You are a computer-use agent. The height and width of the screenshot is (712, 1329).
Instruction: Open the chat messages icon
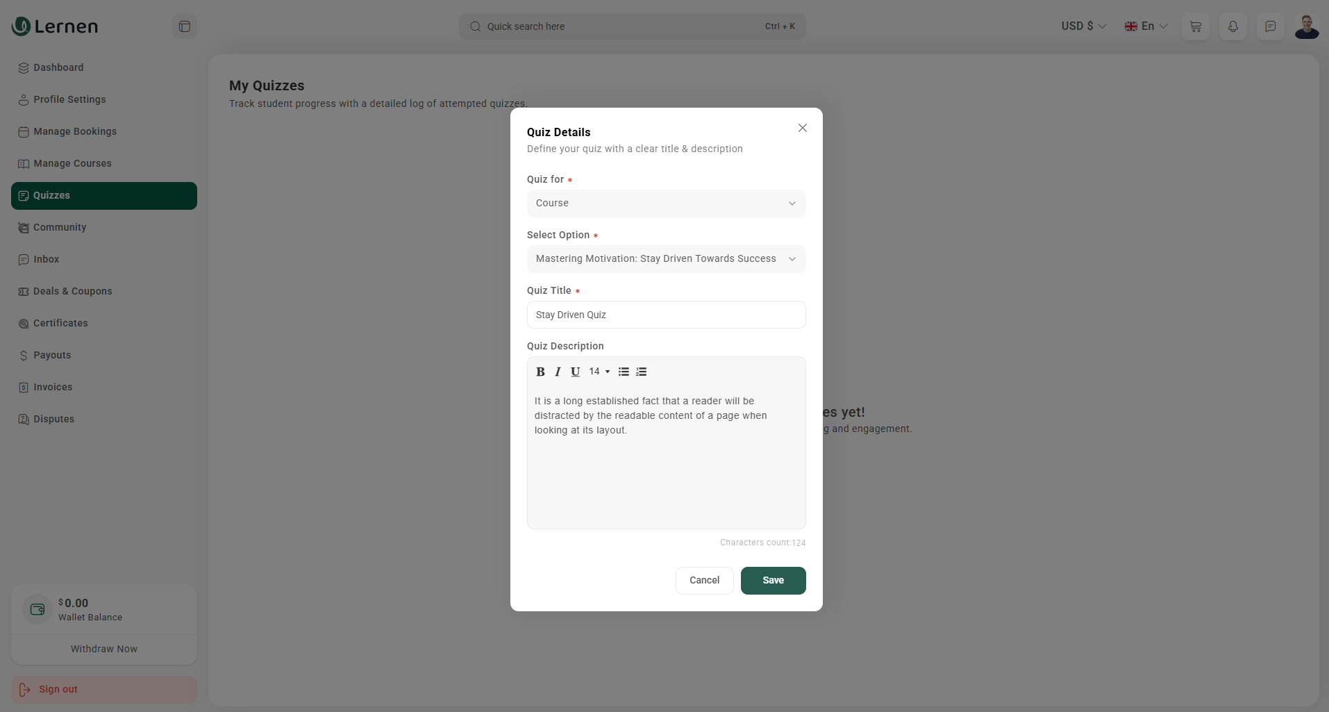[1270, 26]
